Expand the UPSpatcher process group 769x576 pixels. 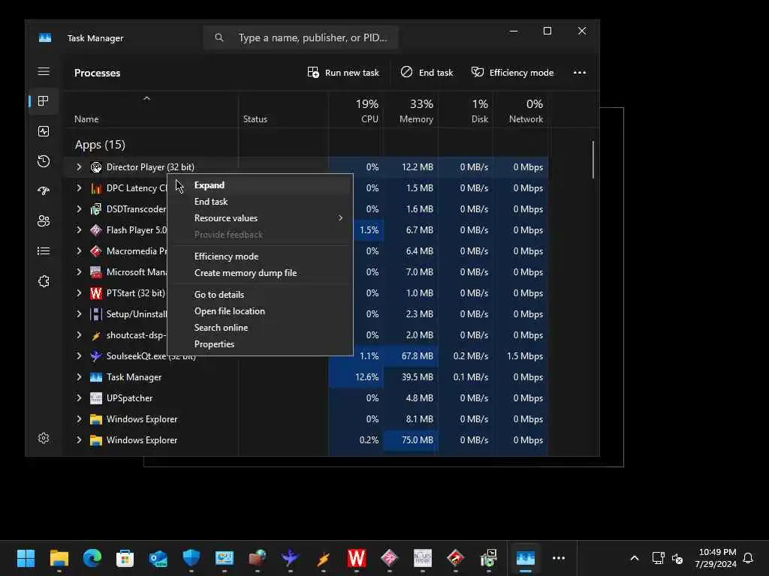[79, 398]
